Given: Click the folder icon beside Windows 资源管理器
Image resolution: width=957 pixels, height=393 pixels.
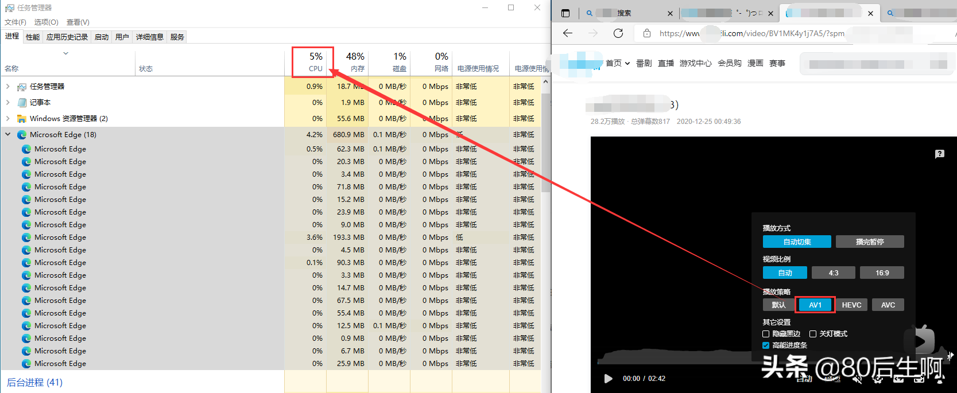Looking at the screenshot, I should (x=22, y=119).
